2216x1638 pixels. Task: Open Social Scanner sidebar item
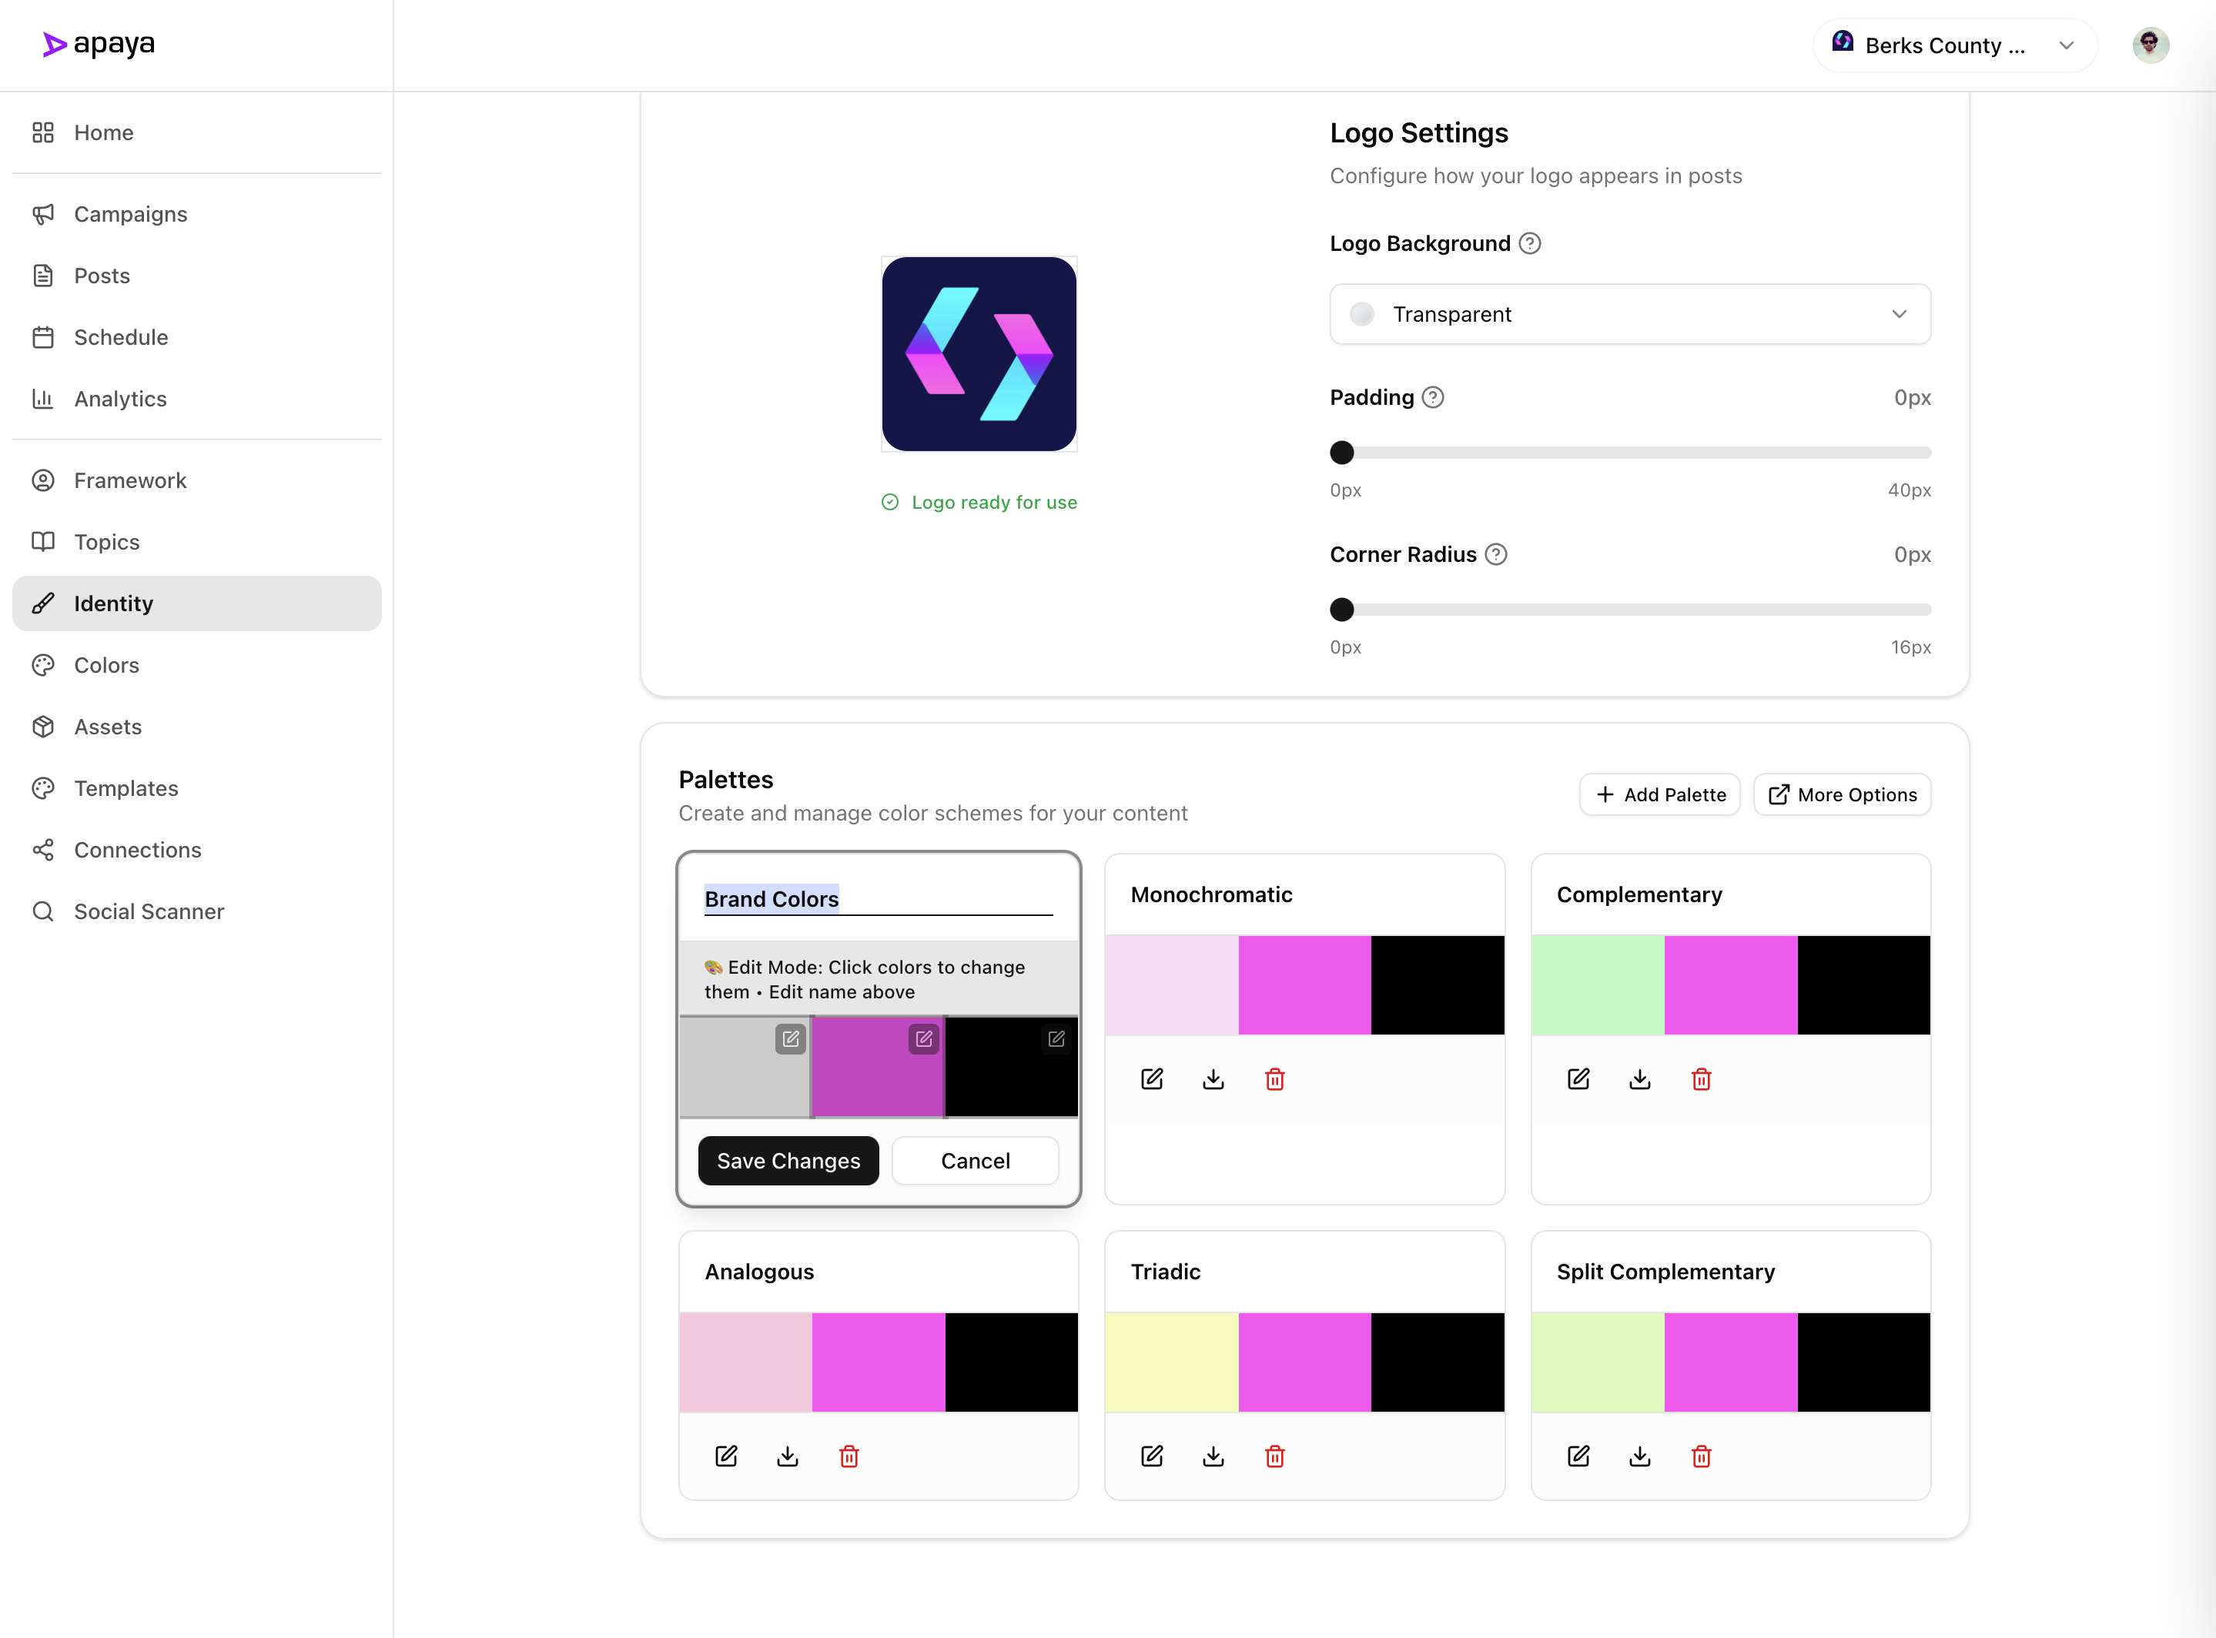pos(149,911)
